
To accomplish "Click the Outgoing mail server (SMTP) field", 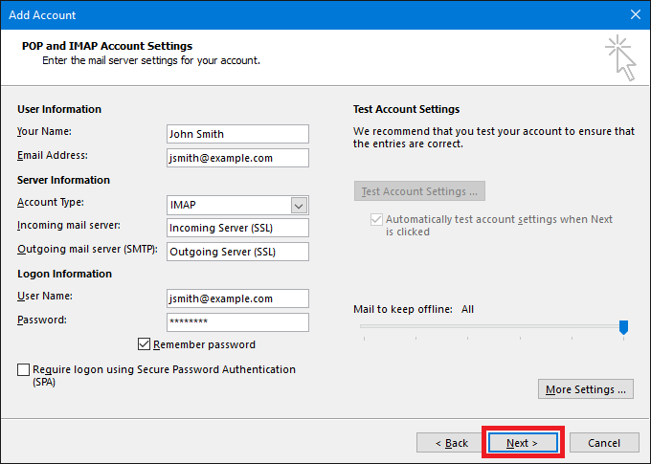I will (237, 252).
